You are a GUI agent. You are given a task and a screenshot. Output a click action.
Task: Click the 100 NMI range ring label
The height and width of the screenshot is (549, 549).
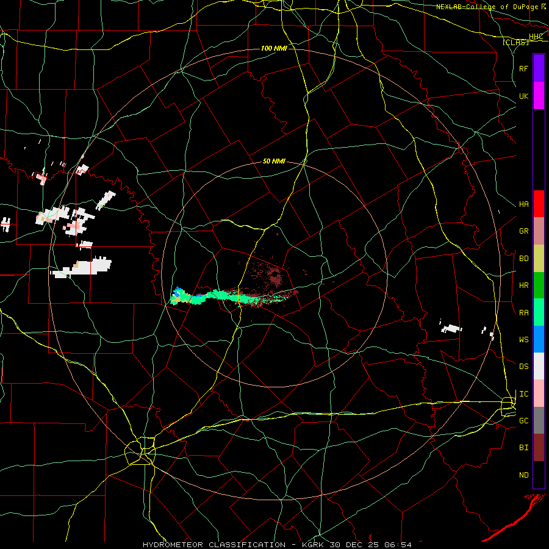[274, 48]
